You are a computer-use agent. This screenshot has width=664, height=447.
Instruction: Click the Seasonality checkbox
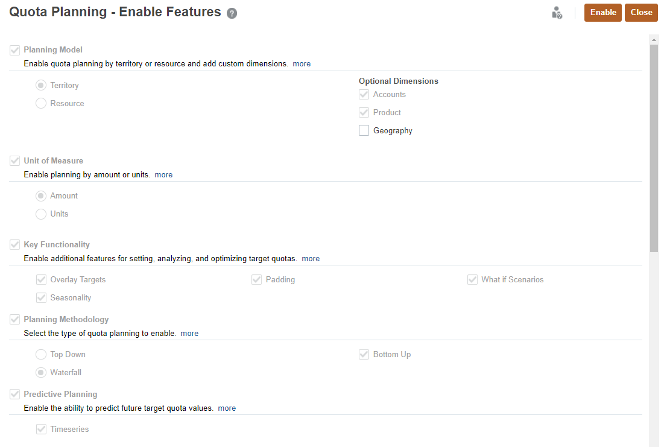click(x=41, y=297)
